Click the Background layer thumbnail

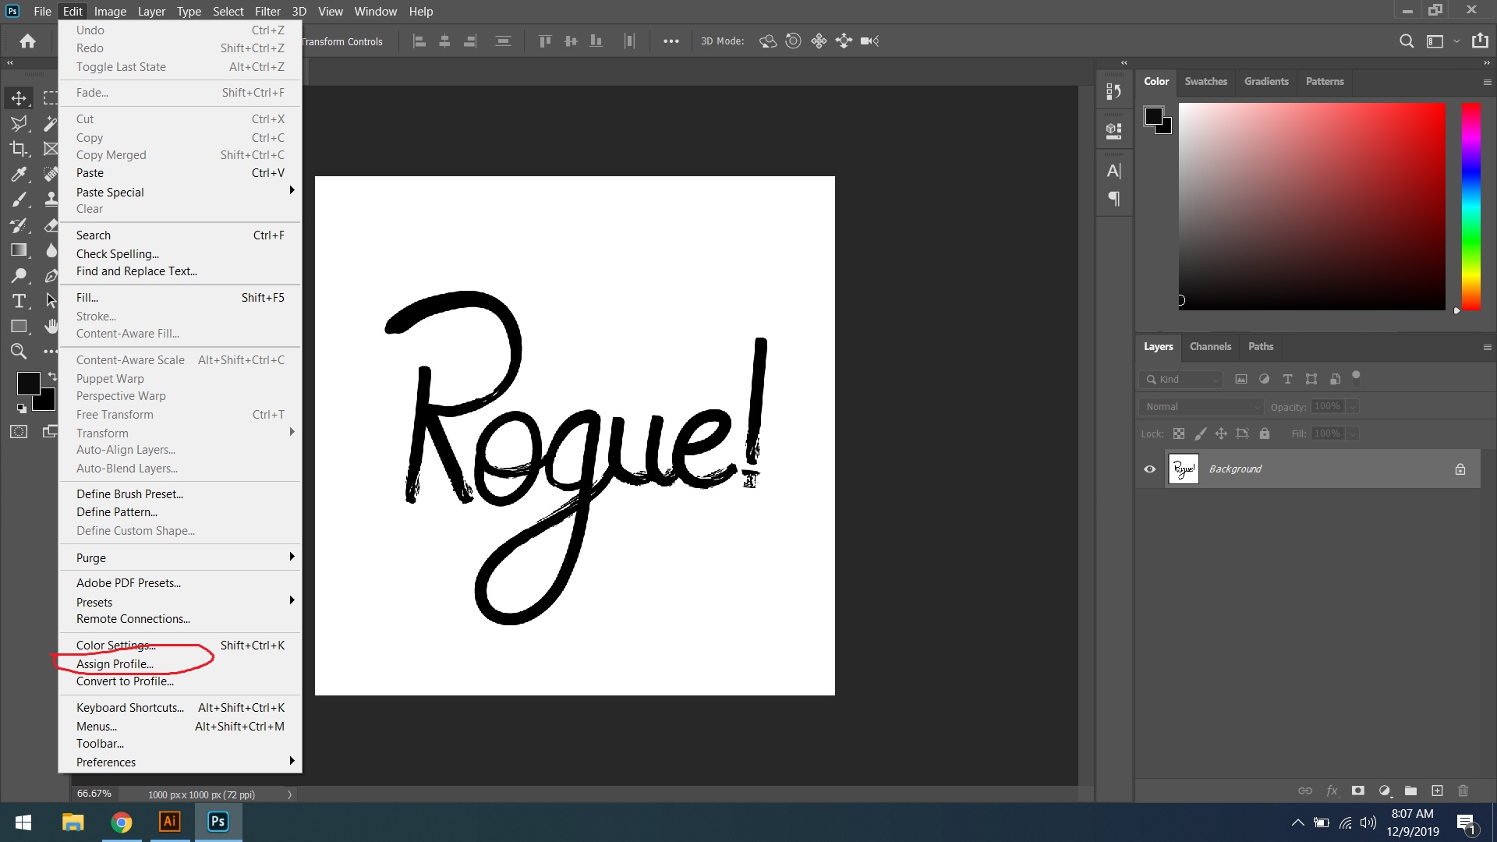pyautogui.click(x=1184, y=469)
